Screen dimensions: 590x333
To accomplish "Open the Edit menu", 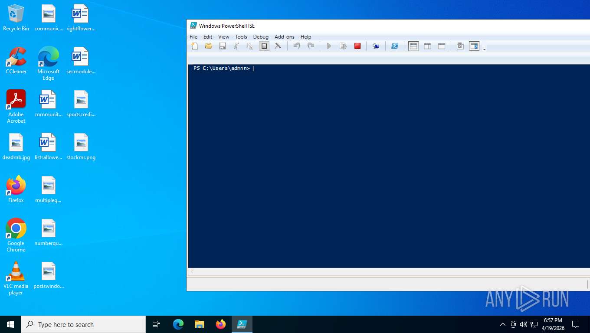I will click(x=208, y=37).
